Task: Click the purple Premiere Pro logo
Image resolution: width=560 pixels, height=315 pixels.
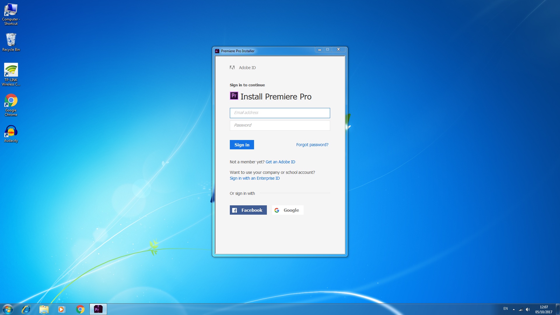Action: (x=234, y=96)
